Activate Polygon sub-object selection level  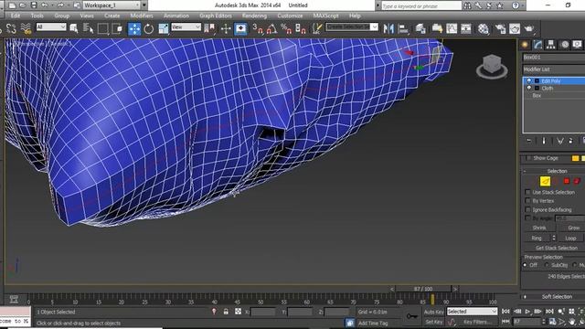click(x=567, y=181)
